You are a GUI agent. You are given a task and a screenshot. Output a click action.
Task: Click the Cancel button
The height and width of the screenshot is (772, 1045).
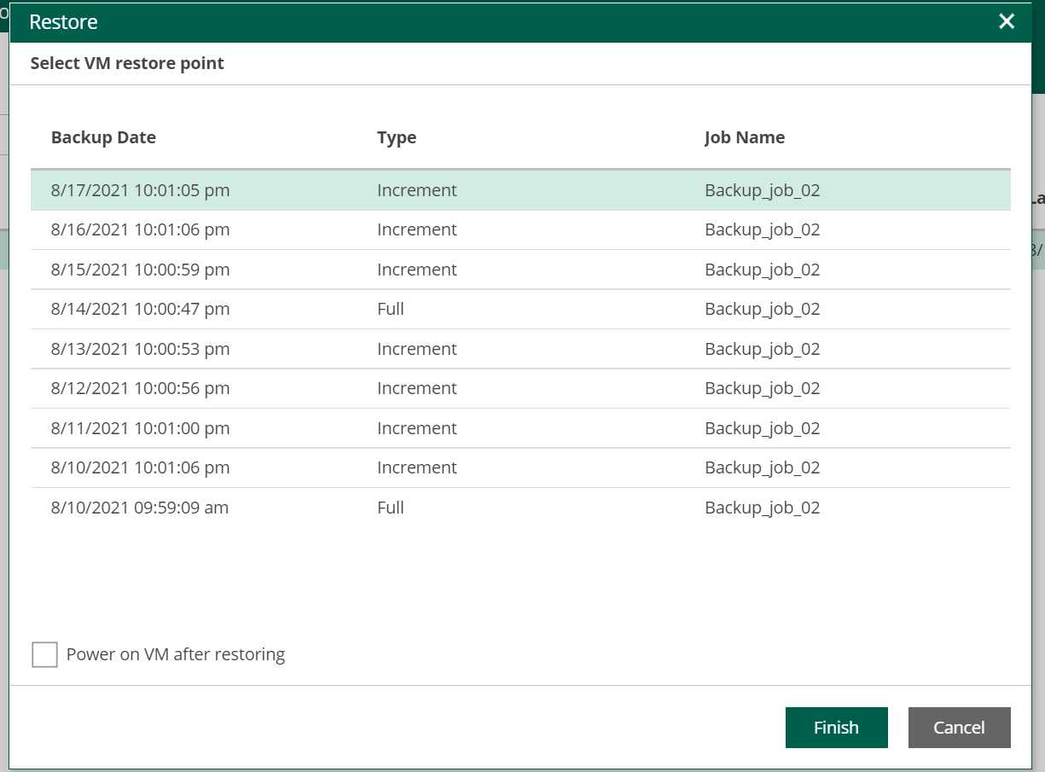[x=959, y=728]
